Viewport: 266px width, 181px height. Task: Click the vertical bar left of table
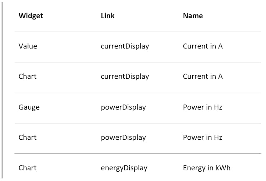point(2,90)
